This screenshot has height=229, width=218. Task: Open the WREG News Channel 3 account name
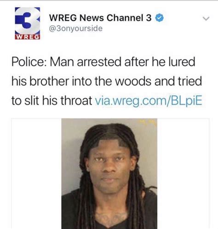point(100,17)
